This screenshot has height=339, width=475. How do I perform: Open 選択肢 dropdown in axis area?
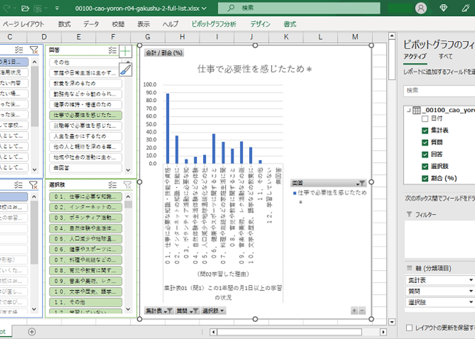[x=471, y=302]
